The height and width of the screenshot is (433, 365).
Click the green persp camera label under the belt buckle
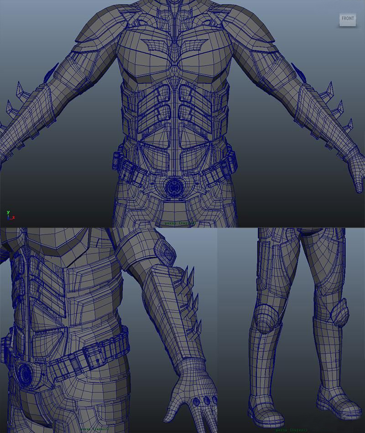click(180, 222)
